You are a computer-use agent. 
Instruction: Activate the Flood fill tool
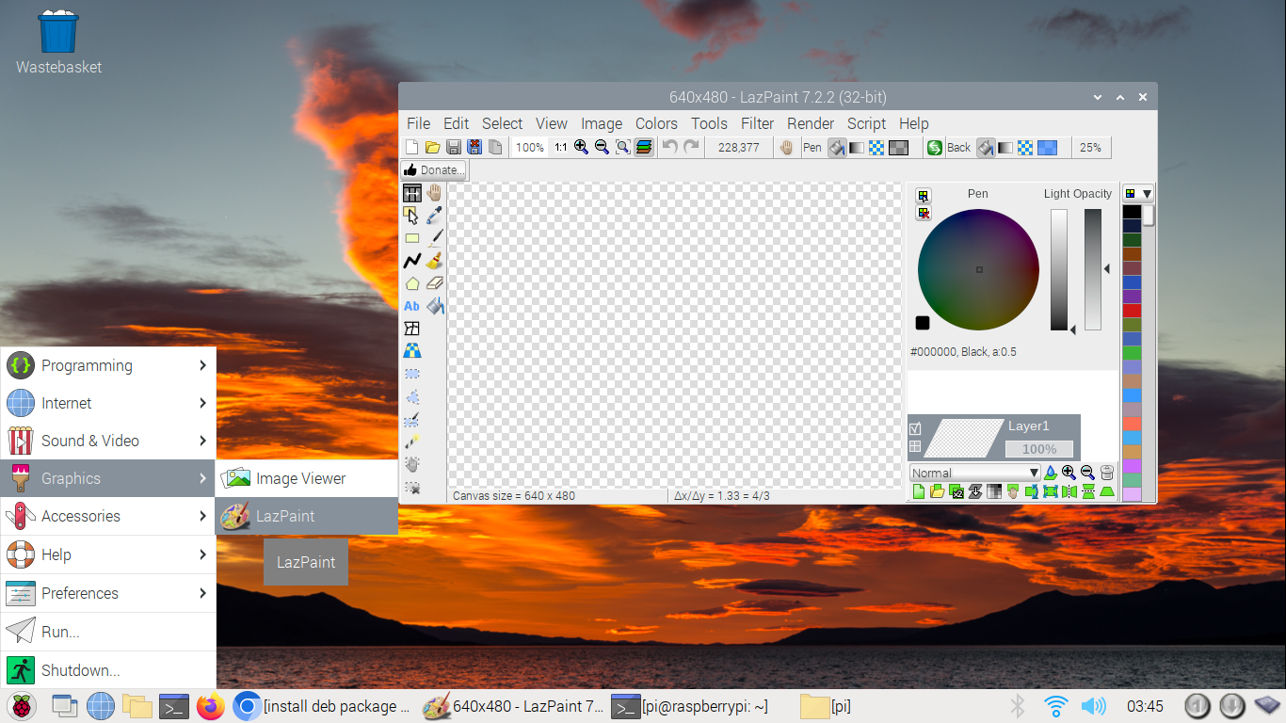click(x=434, y=306)
